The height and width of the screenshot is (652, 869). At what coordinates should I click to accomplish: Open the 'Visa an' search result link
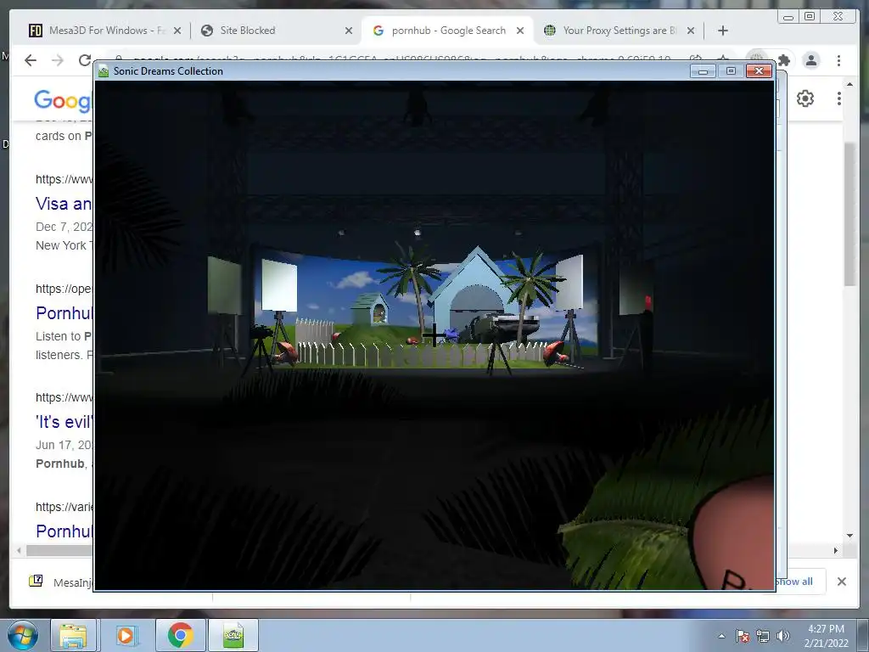coord(64,204)
